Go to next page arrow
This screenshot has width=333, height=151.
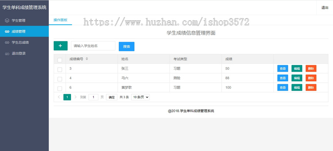(75, 97)
